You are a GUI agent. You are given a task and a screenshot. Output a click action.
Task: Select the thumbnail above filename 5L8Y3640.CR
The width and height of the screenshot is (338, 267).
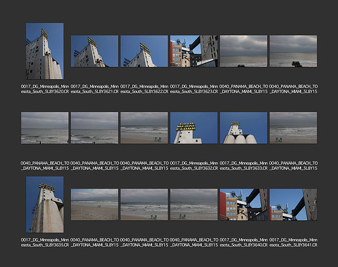[244, 205]
